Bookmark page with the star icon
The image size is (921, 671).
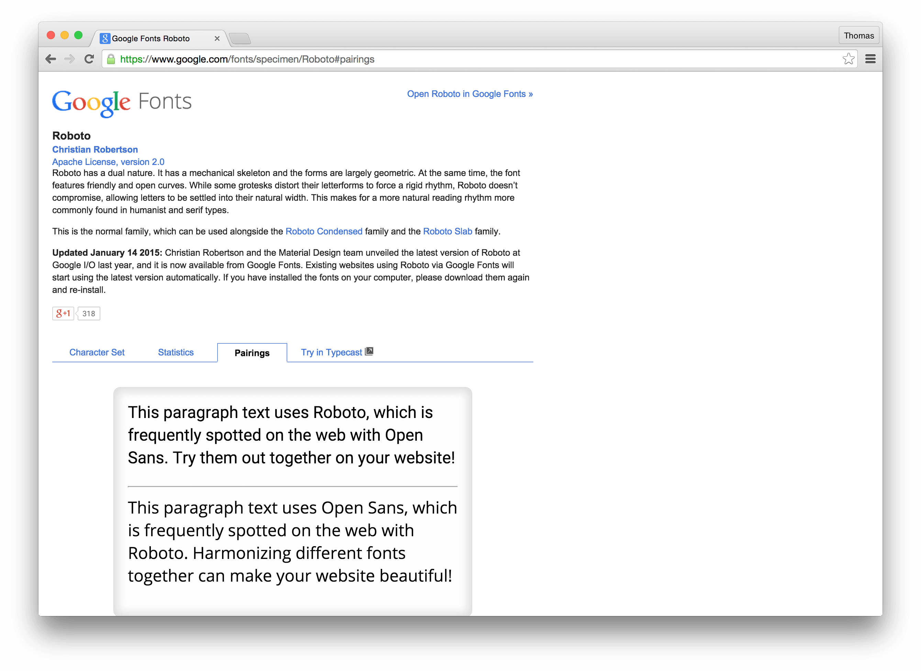pyautogui.click(x=848, y=59)
